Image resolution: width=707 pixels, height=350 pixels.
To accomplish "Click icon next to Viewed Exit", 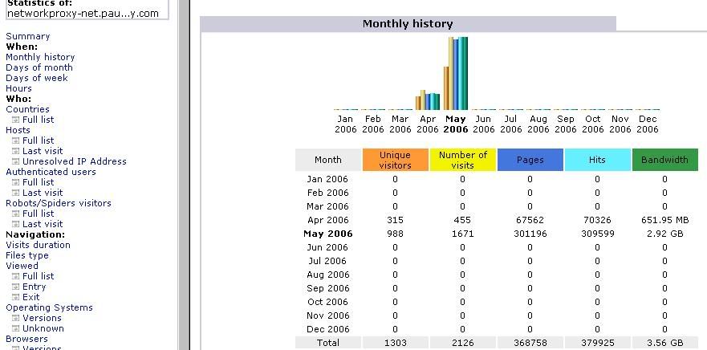I will pyautogui.click(x=15, y=297).
